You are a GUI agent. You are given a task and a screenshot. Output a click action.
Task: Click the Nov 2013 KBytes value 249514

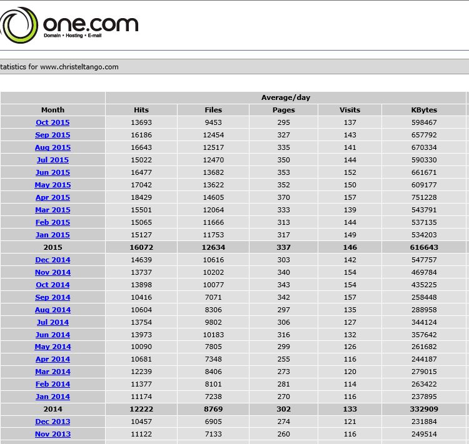[x=424, y=434]
